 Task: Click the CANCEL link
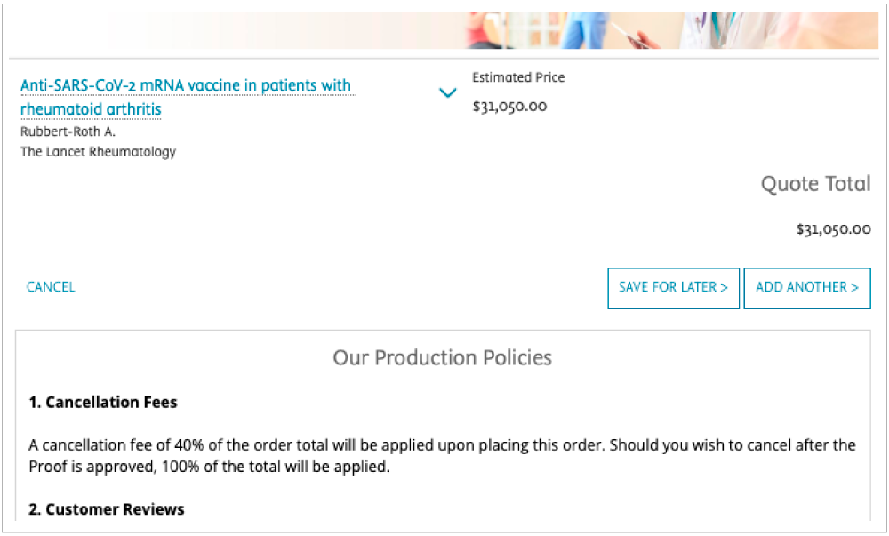click(51, 287)
